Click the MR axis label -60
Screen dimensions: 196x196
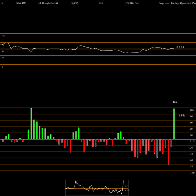coord(191,160)
